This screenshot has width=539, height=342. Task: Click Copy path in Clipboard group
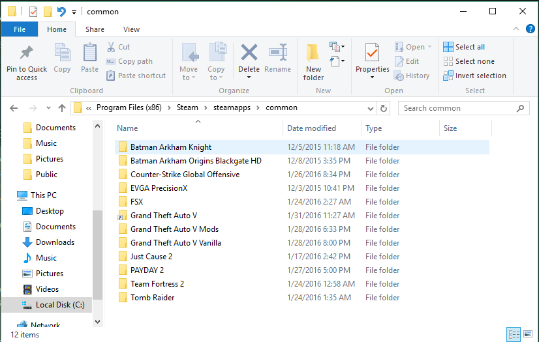129,61
